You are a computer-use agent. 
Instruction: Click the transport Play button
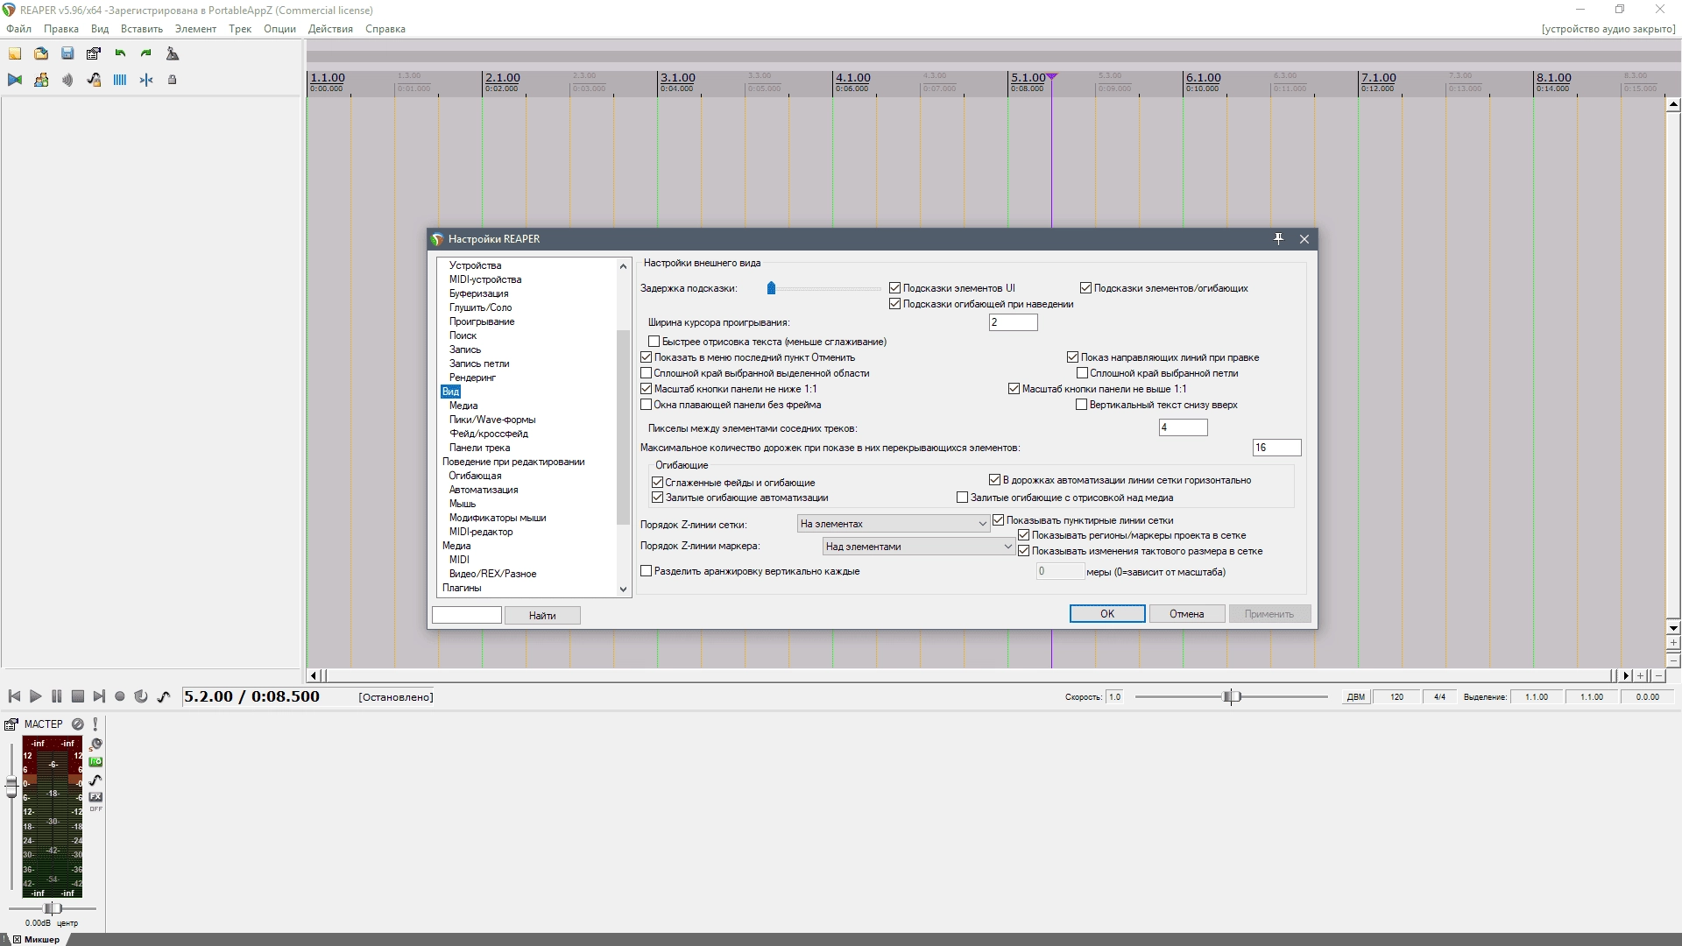(x=35, y=696)
